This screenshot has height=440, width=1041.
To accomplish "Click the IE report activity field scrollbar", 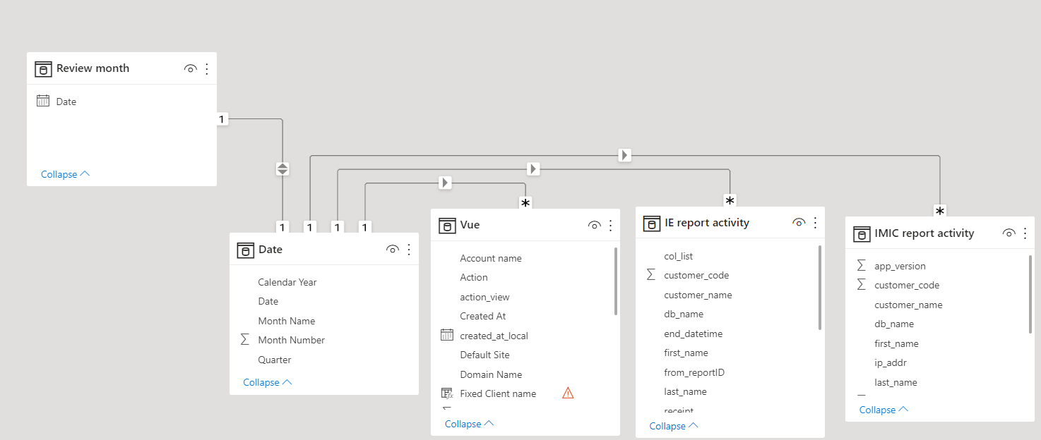I will coord(820,287).
